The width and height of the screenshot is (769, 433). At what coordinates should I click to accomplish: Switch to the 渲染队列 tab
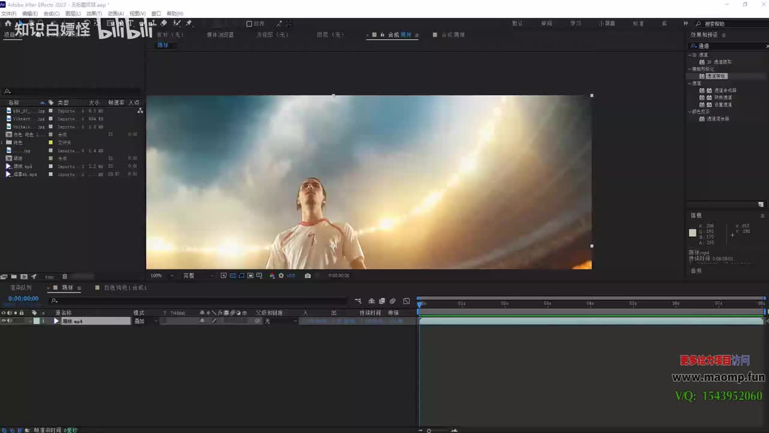[21, 288]
